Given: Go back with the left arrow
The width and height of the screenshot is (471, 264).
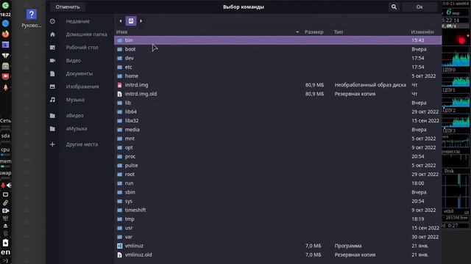Looking at the screenshot, I should (121, 21).
